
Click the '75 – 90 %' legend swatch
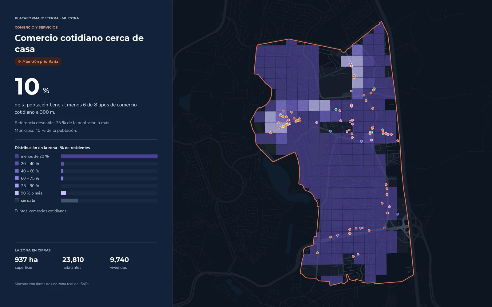(17, 186)
